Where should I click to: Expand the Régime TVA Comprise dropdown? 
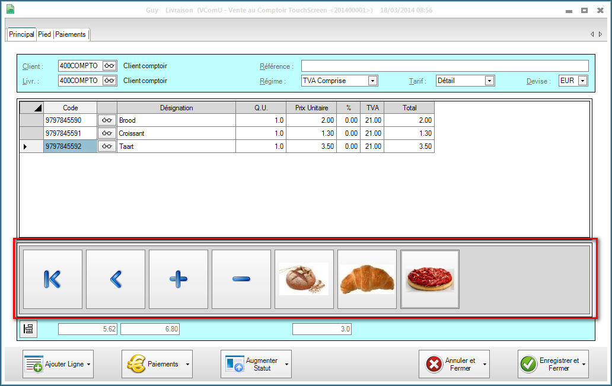[372, 81]
